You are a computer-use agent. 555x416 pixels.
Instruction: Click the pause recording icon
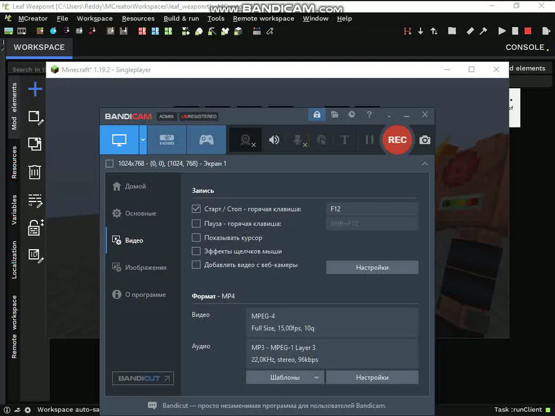[x=369, y=140]
